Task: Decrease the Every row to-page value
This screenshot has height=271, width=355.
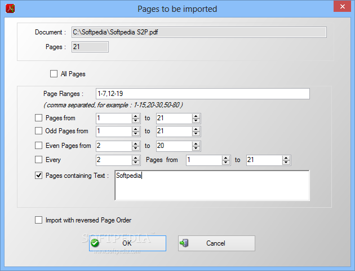Action: point(286,163)
